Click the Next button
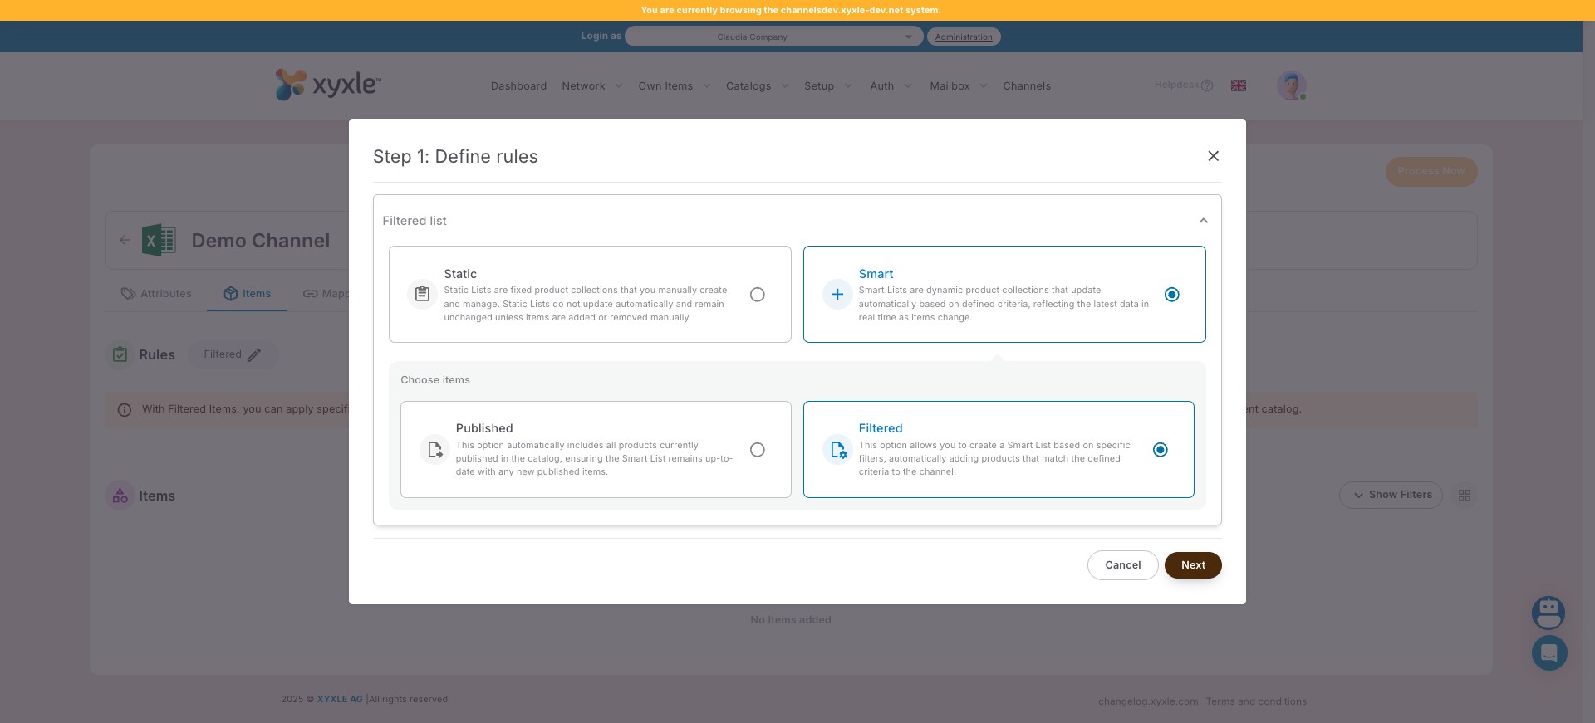Viewport: 1595px width, 723px height. point(1192,565)
